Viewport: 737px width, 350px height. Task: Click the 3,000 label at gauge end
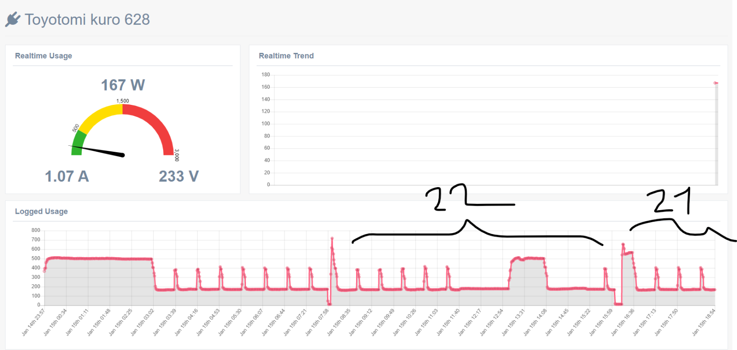[177, 155]
